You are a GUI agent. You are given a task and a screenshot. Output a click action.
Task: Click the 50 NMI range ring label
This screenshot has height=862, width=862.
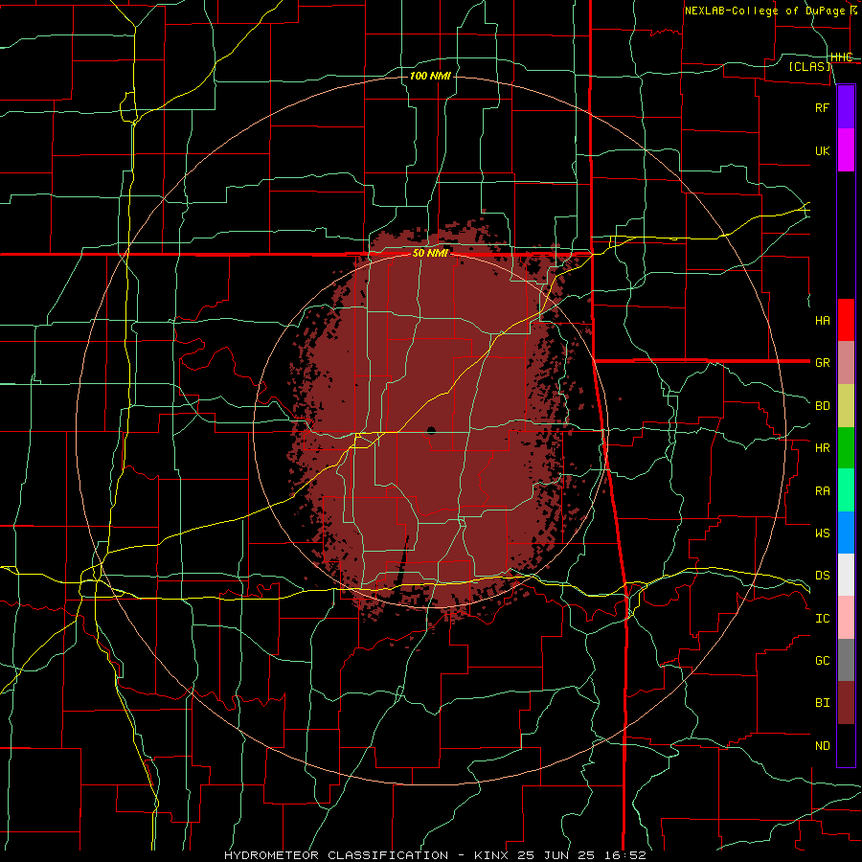pyautogui.click(x=430, y=254)
